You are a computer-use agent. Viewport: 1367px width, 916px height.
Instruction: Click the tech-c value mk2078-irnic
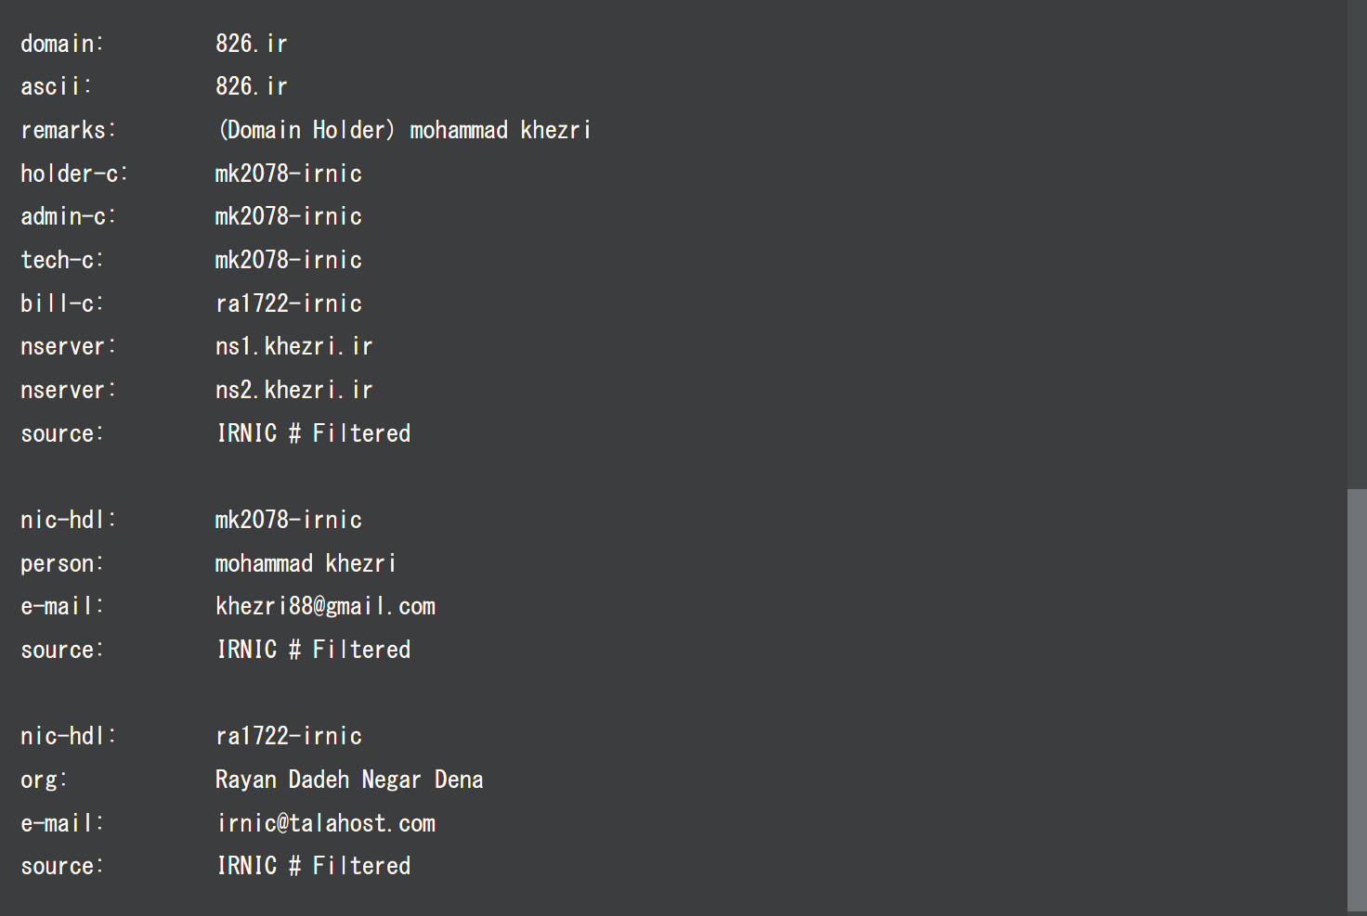click(288, 260)
